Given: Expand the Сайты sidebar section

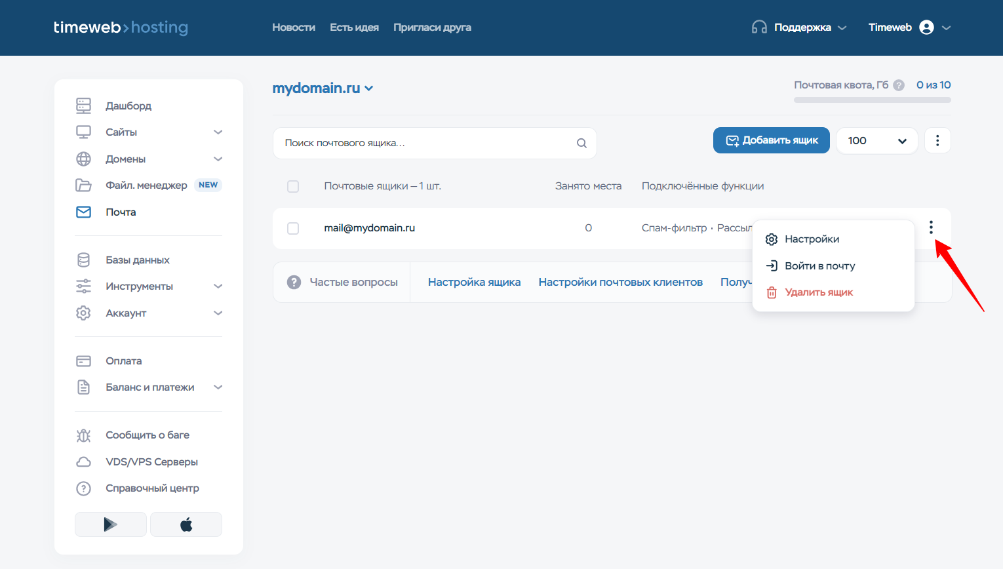Looking at the screenshot, I should click(218, 132).
